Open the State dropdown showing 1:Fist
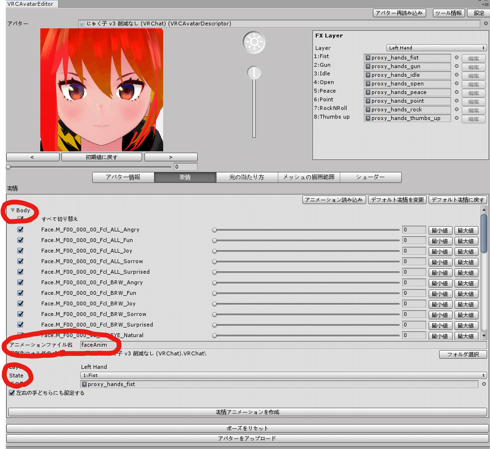This screenshot has height=449, width=490. (284, 375)
